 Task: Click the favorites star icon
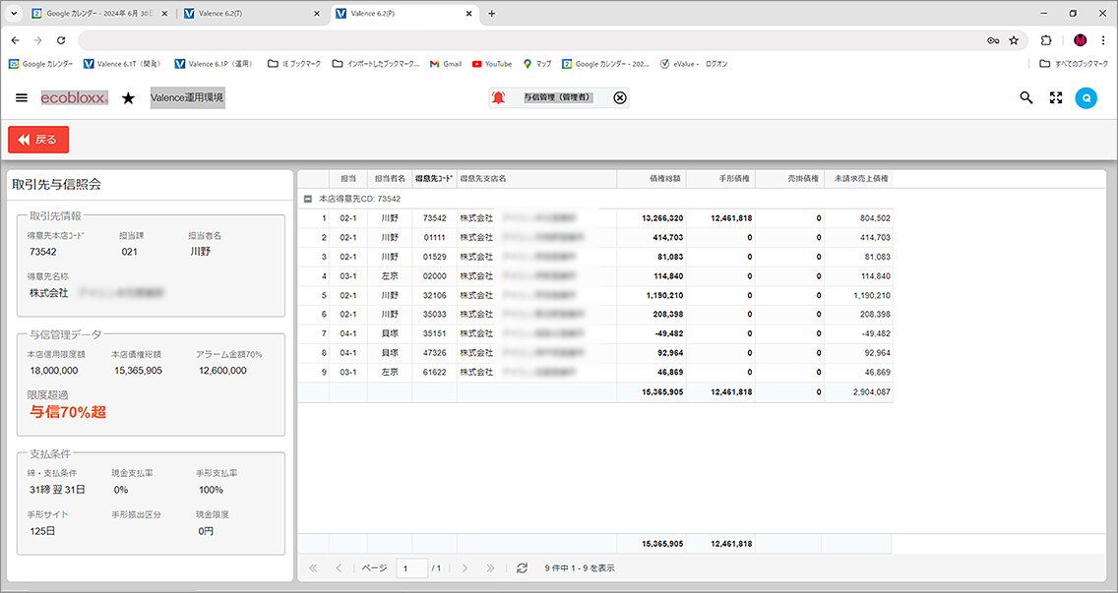click(x=128, y=97)
